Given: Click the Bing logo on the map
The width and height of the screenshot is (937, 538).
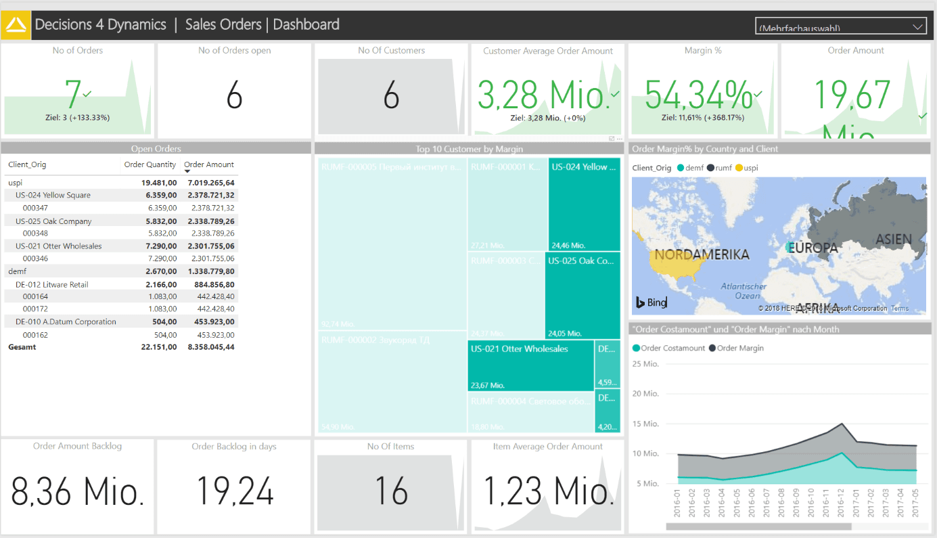Looking at the screenshot, I should click(x=651, y=302).
